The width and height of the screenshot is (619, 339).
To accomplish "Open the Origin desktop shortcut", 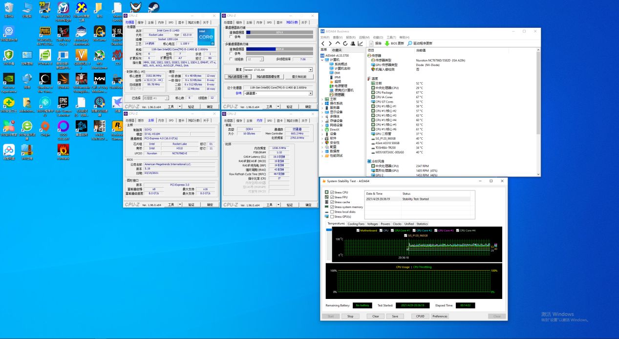I will coord(45,127).
